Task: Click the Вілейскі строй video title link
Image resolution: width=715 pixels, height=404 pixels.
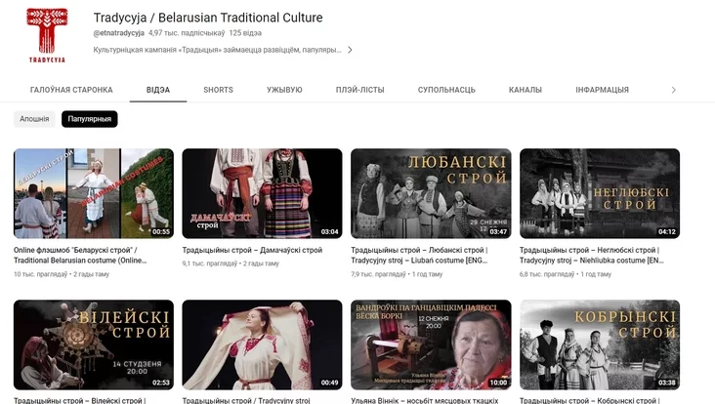Action: click(80, 400)
